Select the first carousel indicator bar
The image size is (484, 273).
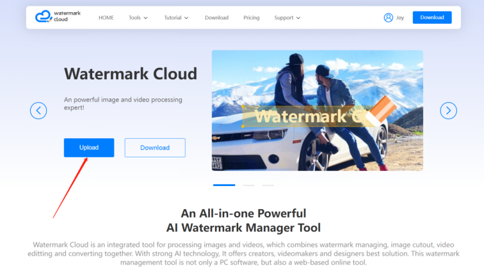point(224,185)
